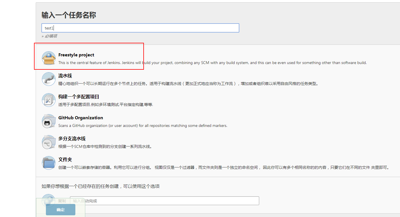The width and height of the screenshot is (400, 217).
Task: Click the 复制 copy icon
Action: tap(49, 201)
